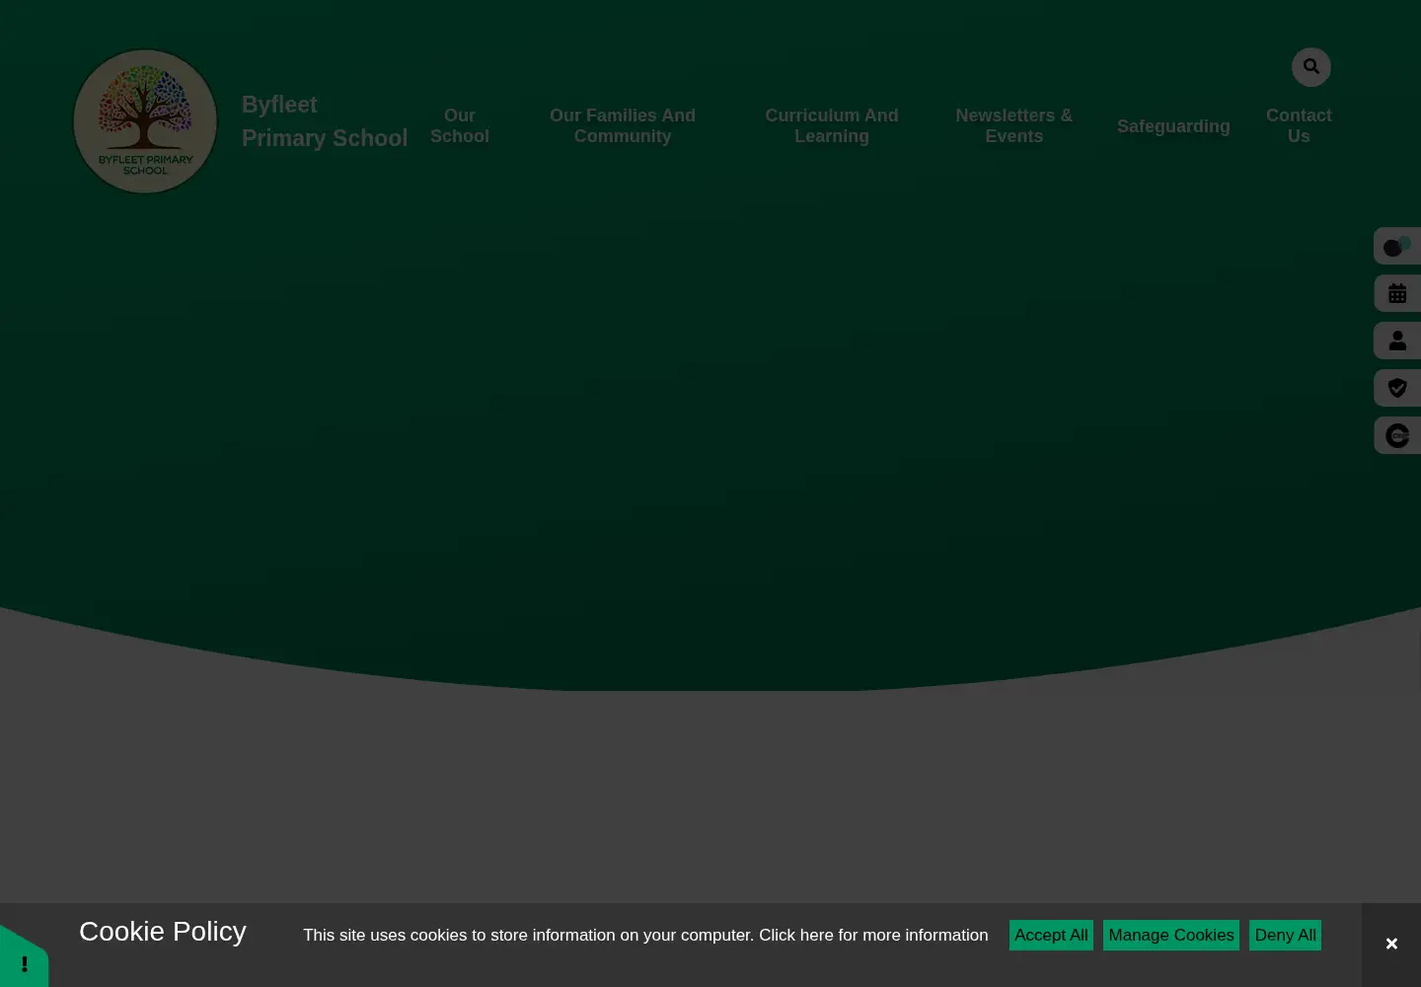The width and height of the screenshot is (1421, 987).
Task: Open Newsletters & Events menu
Action: pyautogui.click(x=1013, y=126)
